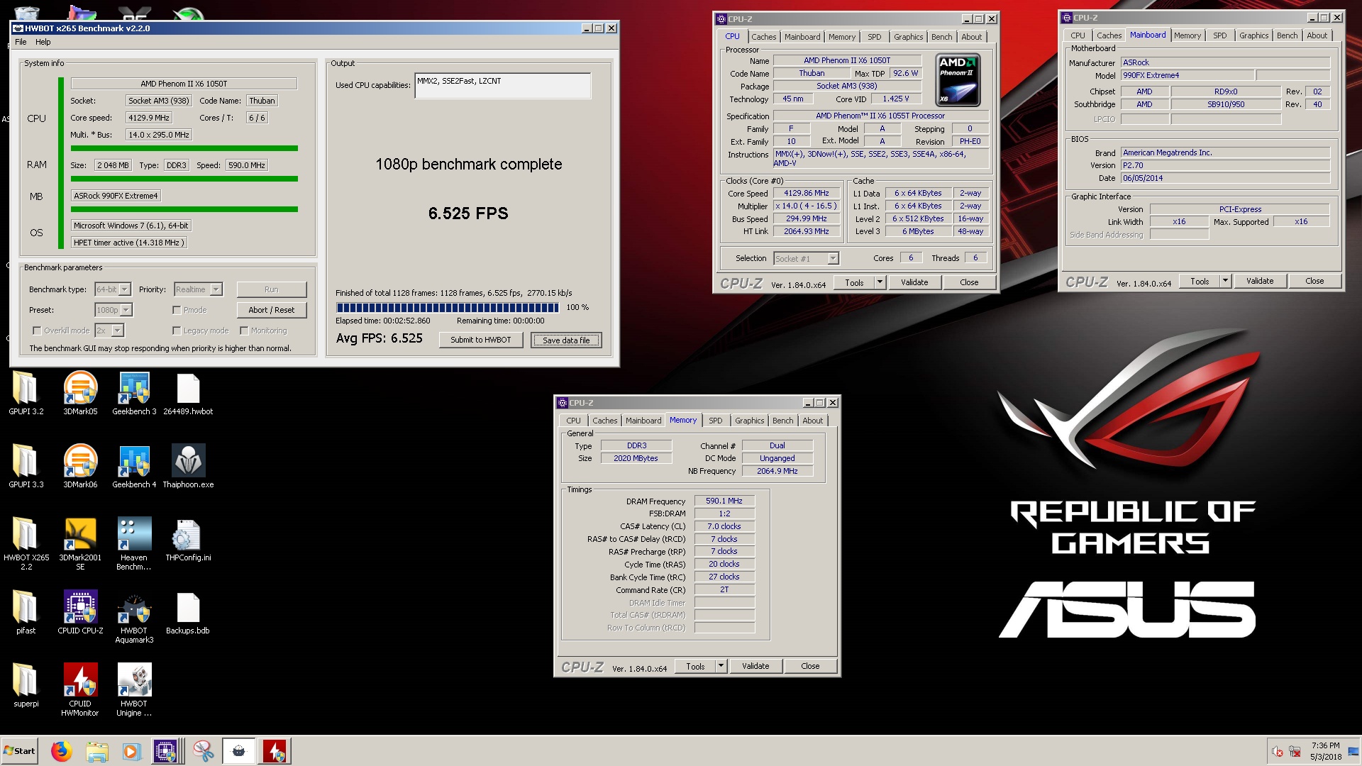Open the pifast folder icon
Image resolution: width=1362 pixels, height=766 pixels.
pyautogui.click(x=26, y=611)
